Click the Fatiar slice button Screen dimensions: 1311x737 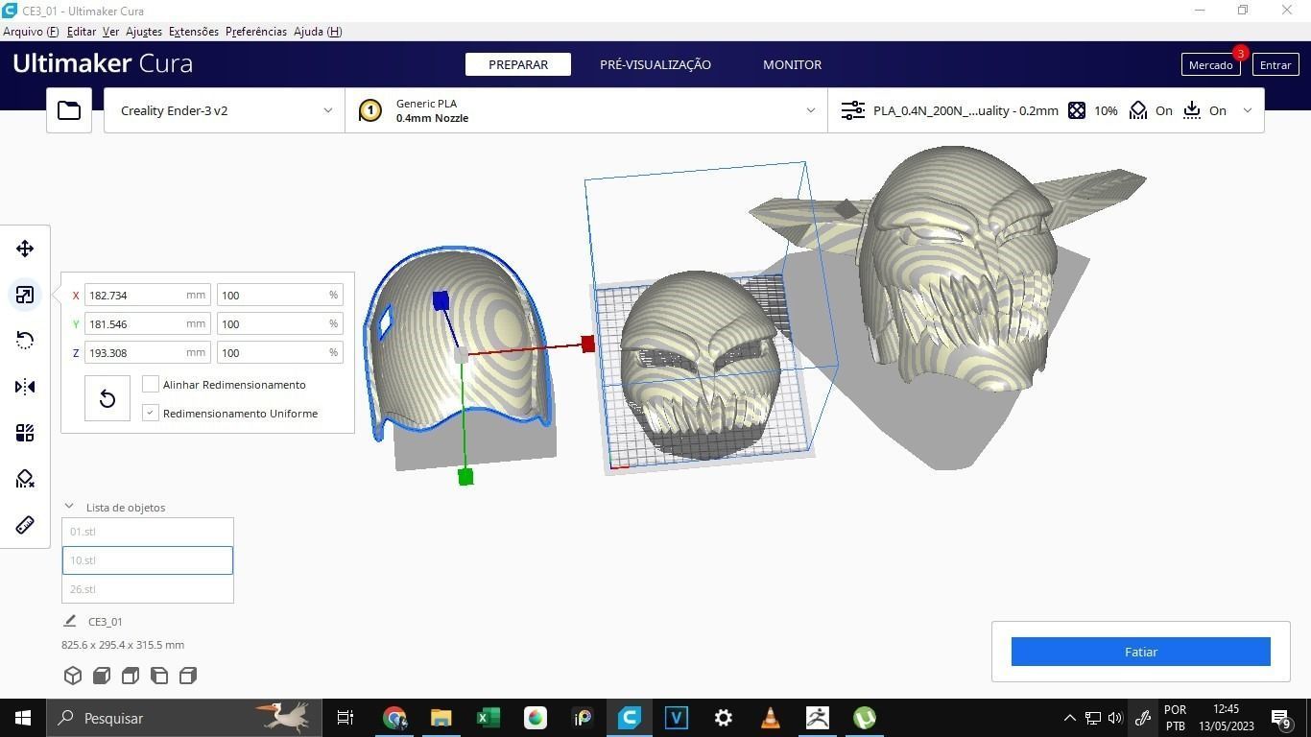tap(1141, 652)
